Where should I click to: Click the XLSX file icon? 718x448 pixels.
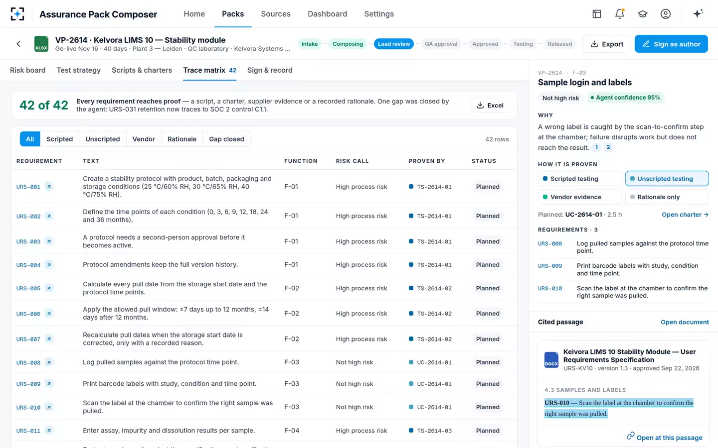[41, 44]
